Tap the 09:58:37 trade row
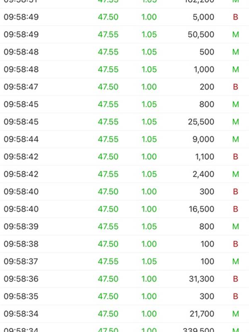Image resolution: width=249 pixels, height=332 pixels. [x=124, y=261]
